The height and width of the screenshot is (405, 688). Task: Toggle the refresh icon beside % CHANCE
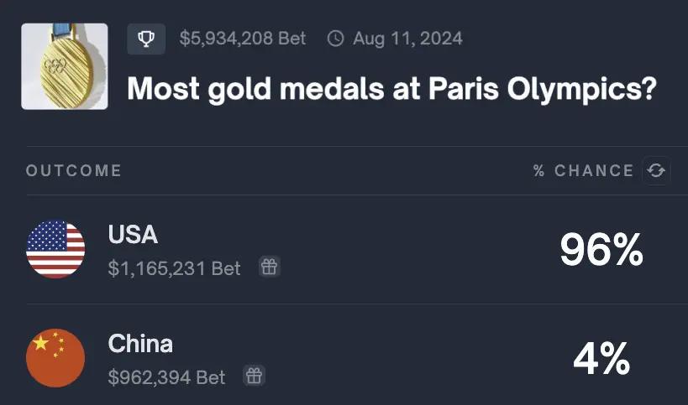pyautogui.click(x=656, y=170)
